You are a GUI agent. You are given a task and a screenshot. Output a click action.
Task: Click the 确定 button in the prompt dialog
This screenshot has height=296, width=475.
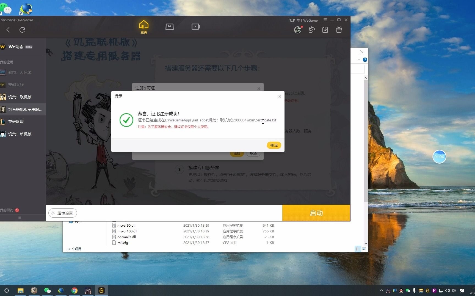pos(274,145)
